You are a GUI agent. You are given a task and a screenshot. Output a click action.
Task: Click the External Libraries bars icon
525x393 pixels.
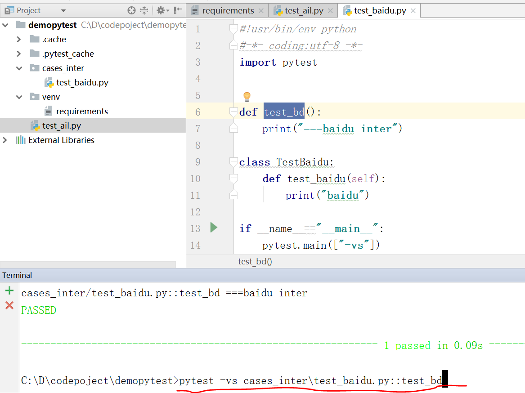[20, 140]
